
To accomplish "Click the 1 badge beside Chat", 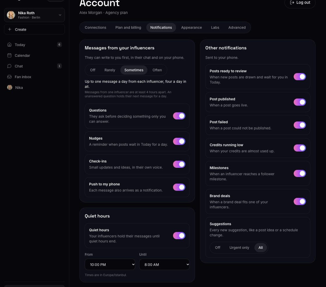I will [59, 66].
